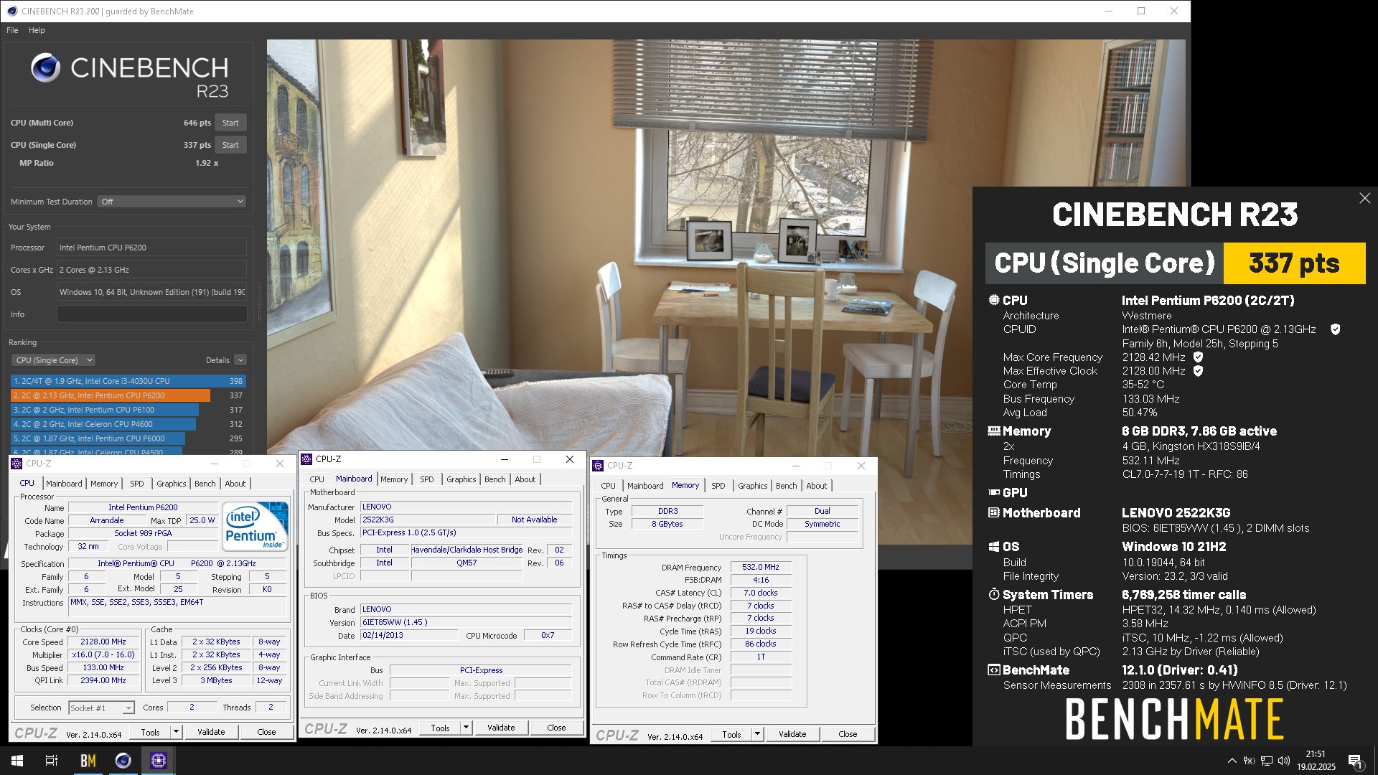Open the File menu
The width and height of the screenshot is (1378, 775).
(12, 30)
